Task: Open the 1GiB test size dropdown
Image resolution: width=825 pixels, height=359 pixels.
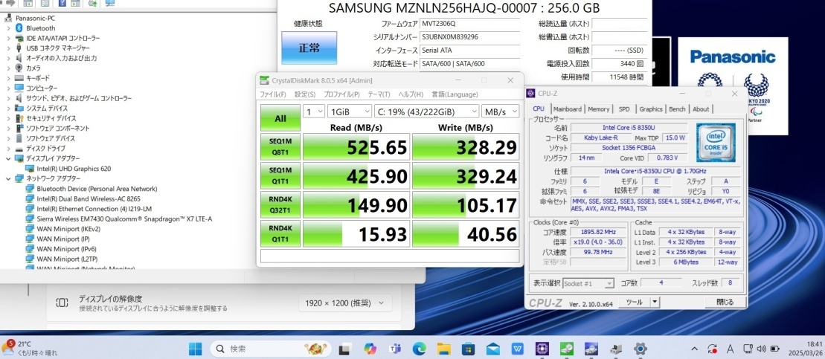Action: [349, 111]
